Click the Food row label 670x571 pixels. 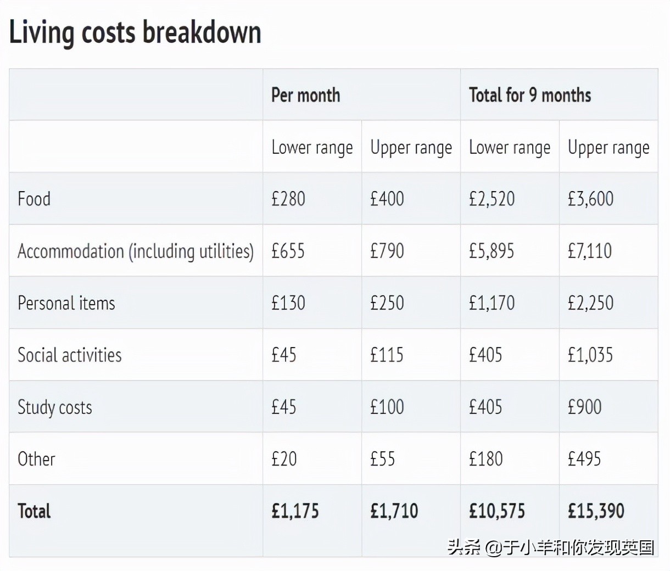(34, 199)
